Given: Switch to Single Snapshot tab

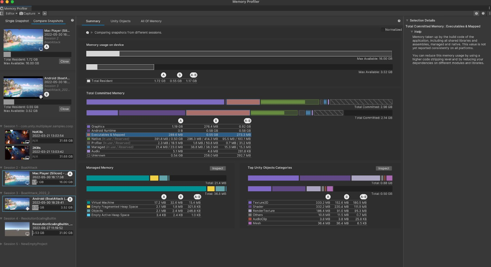Looking at the screenshot, I should tap(17, 21).
